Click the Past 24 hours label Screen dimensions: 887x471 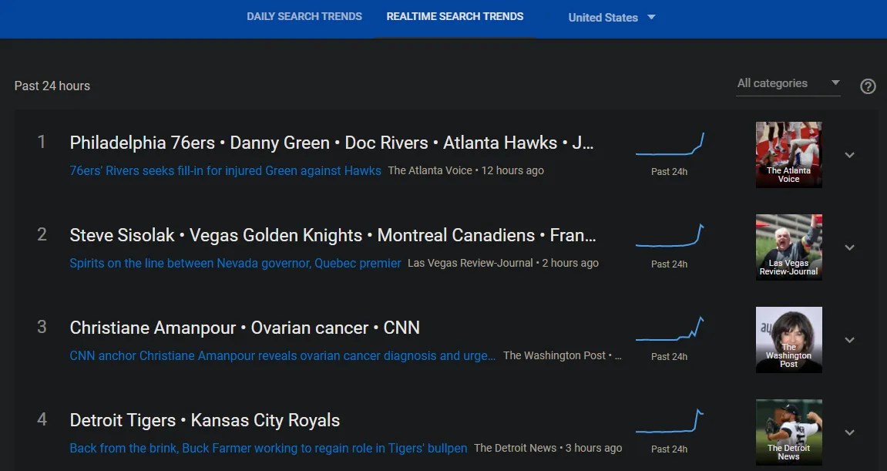point(52,86)
